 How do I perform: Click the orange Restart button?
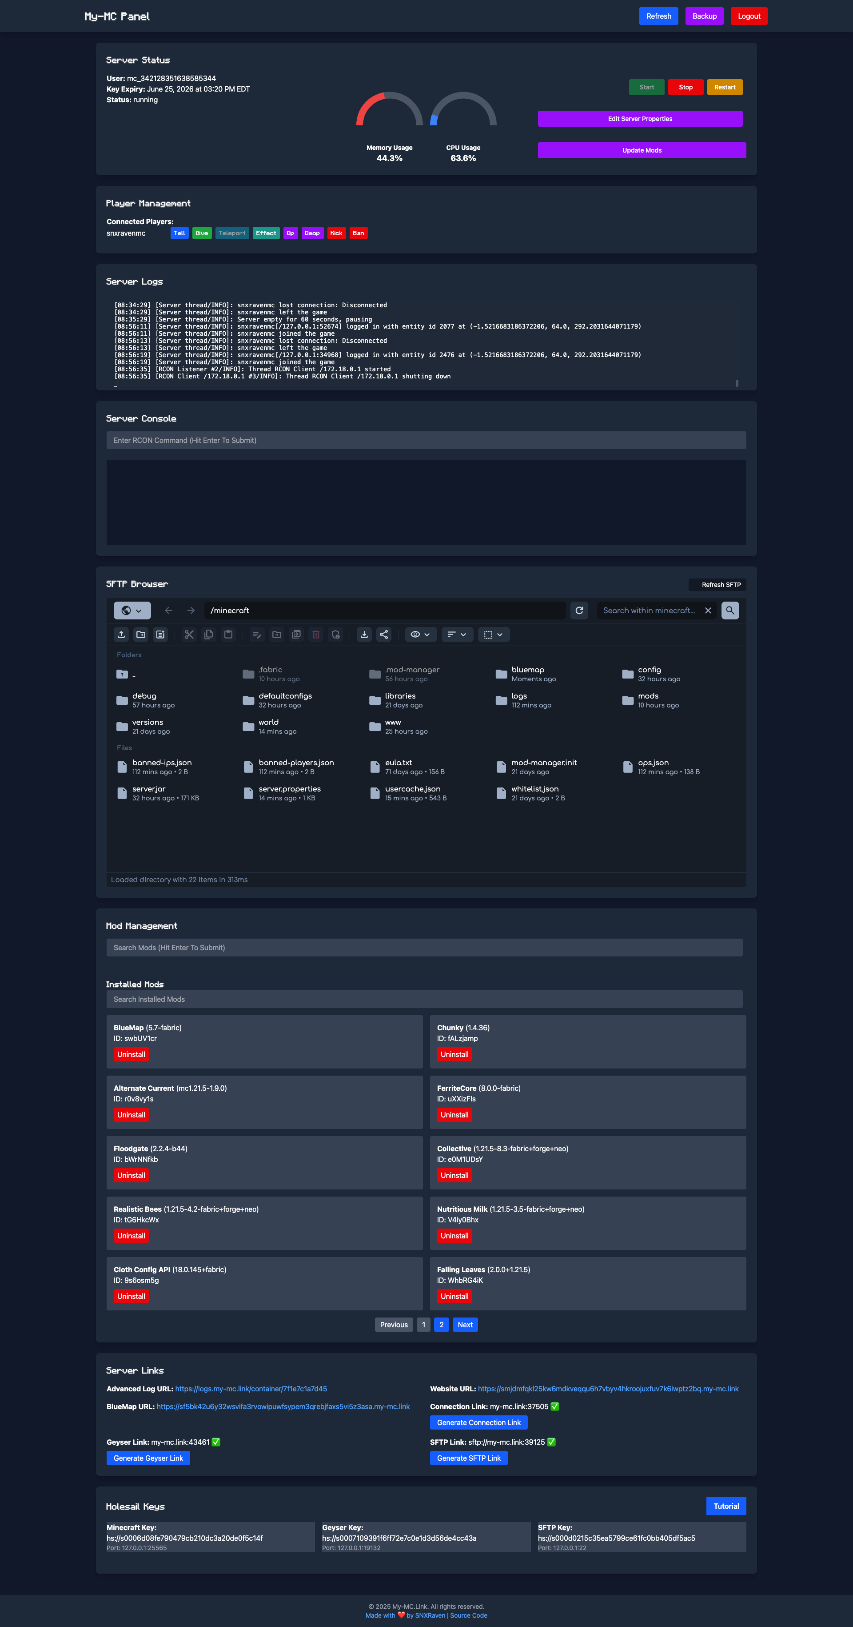pyautogui.click(x=725, y=87)
